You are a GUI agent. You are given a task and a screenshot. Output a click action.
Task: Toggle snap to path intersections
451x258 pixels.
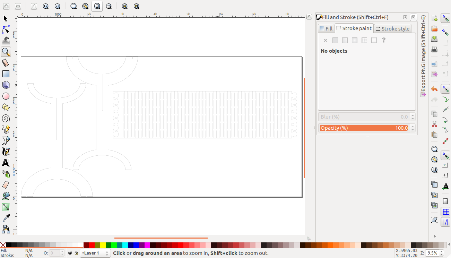coord(445,110)
